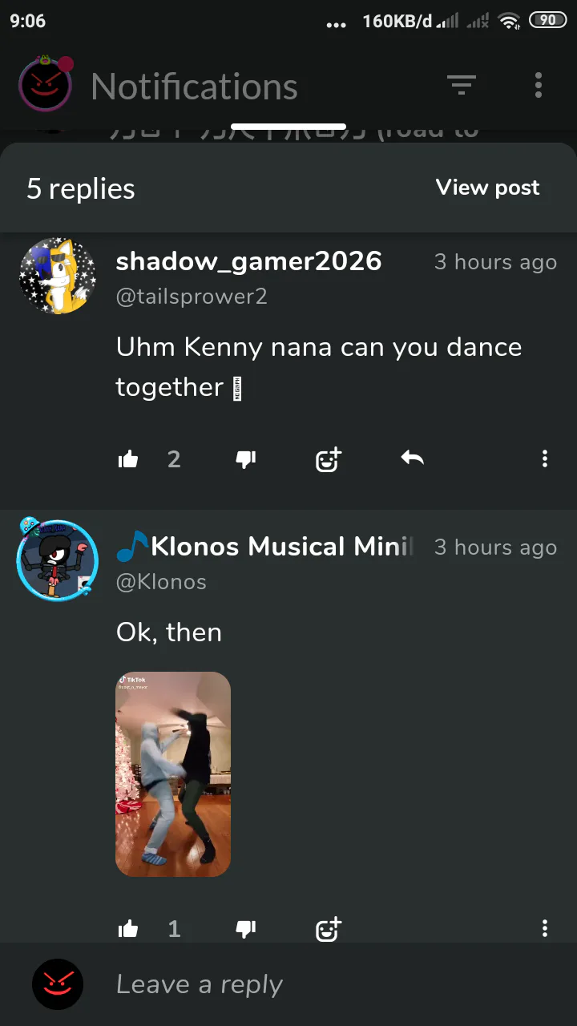
Task: Add reaction to shadow_gamer2026's comment
Action: (x=329, y=459)
